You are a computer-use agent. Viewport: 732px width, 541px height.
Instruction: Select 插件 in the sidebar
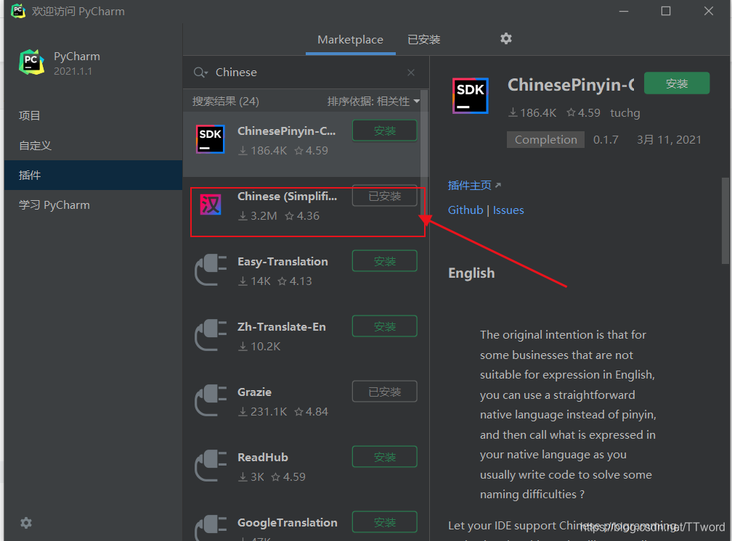[x=94, y=175]
